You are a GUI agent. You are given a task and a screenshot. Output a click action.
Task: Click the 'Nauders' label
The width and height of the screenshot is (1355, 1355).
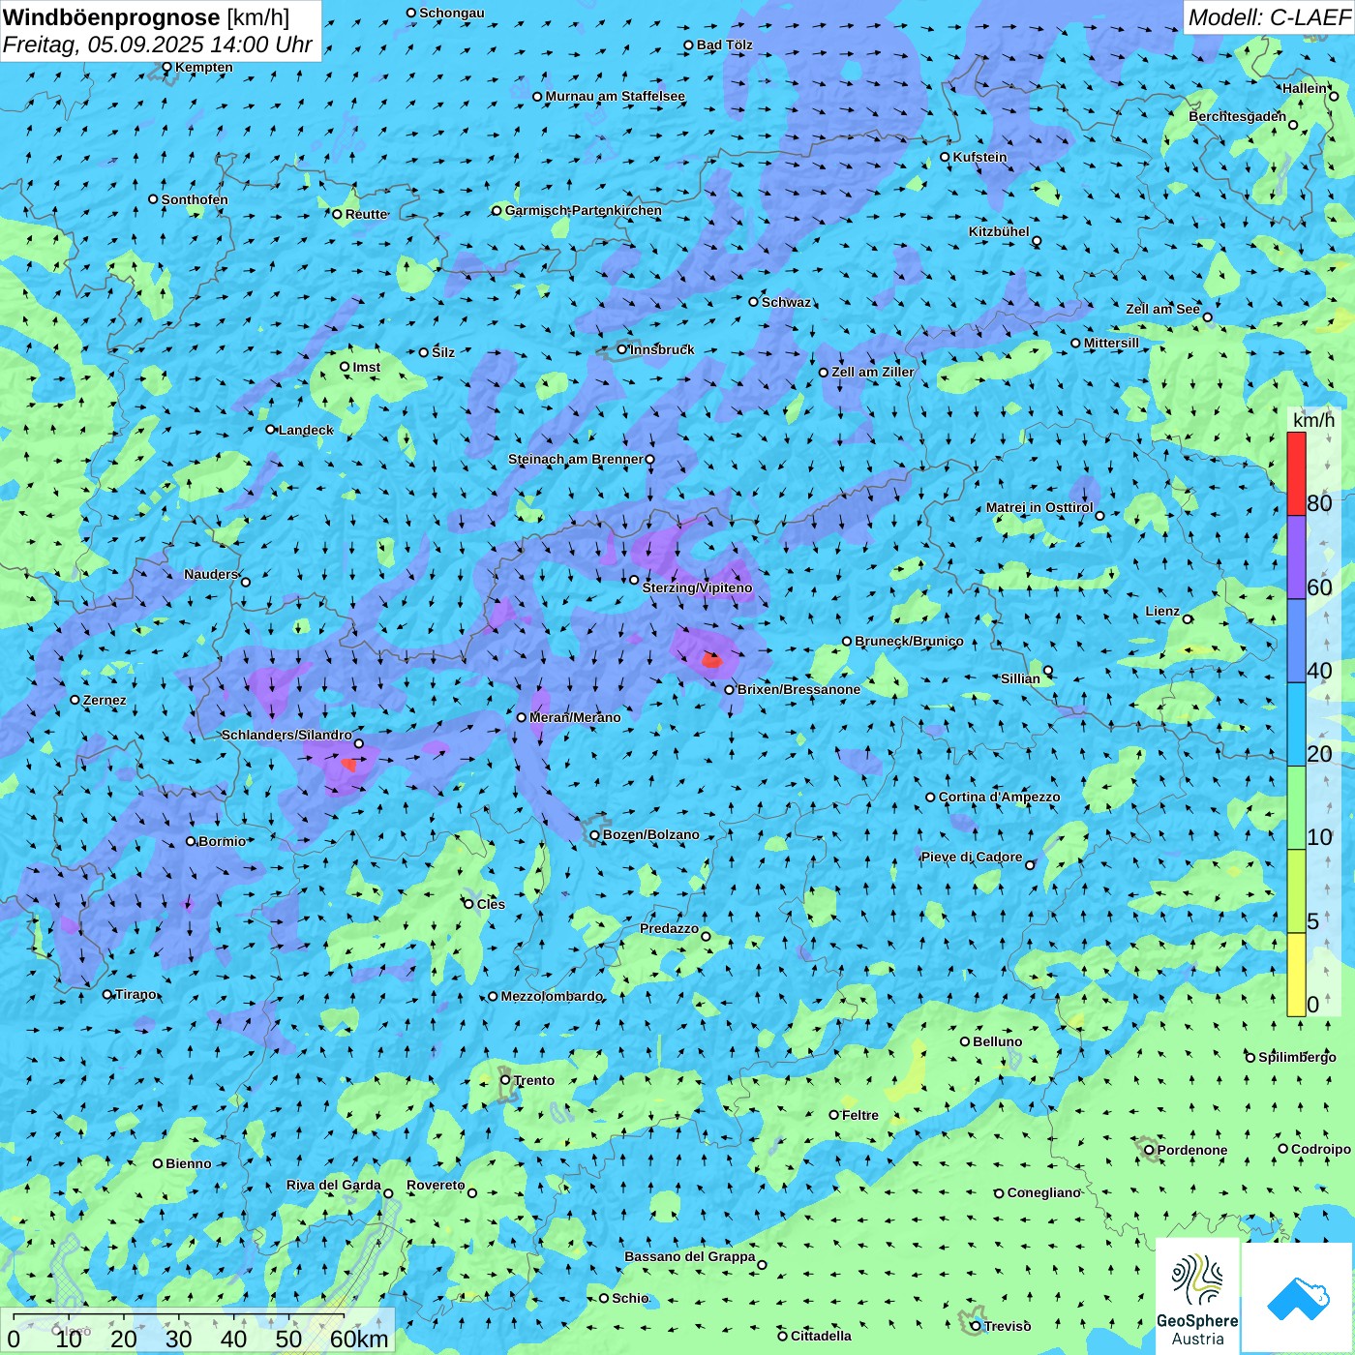211,574
